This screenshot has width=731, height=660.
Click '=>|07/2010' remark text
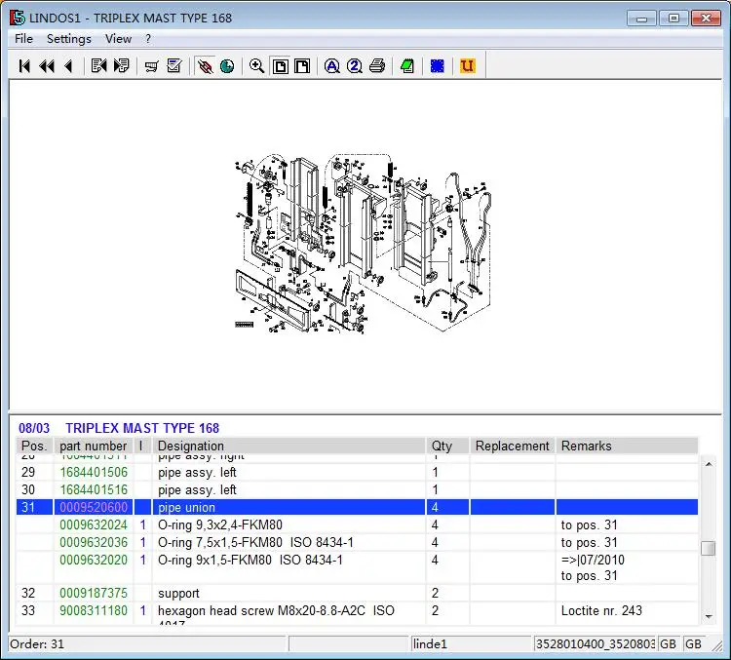coord(593,560)
